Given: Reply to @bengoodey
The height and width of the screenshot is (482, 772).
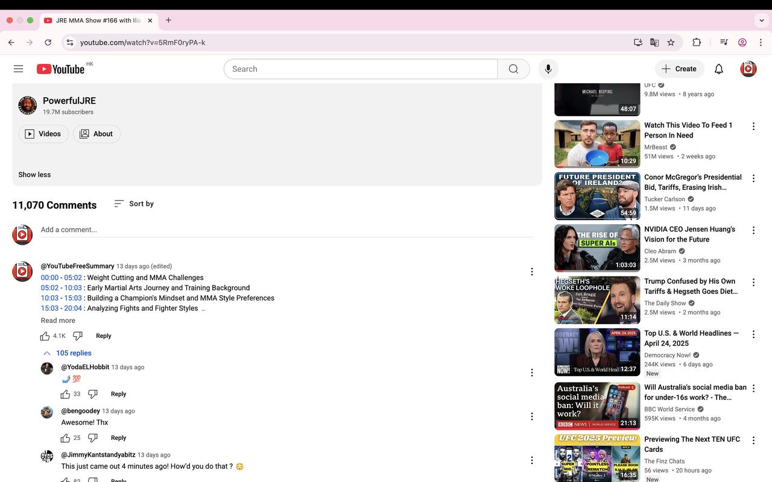Looking at the screenshot, I should pyautogui.click(x=118, y=438).
